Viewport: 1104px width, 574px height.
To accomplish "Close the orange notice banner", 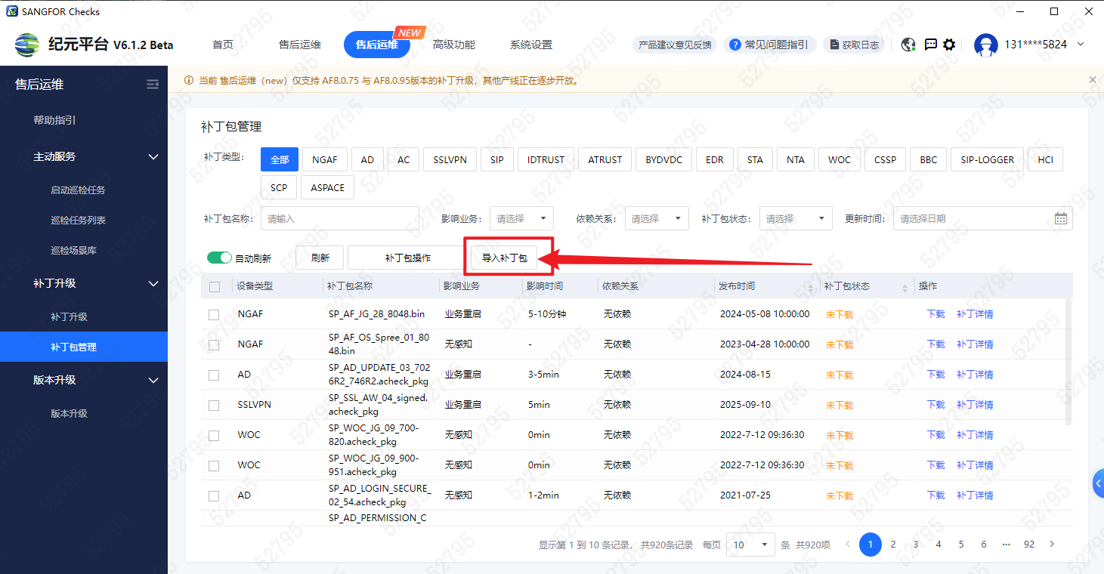I will [x=1092, y=79].
